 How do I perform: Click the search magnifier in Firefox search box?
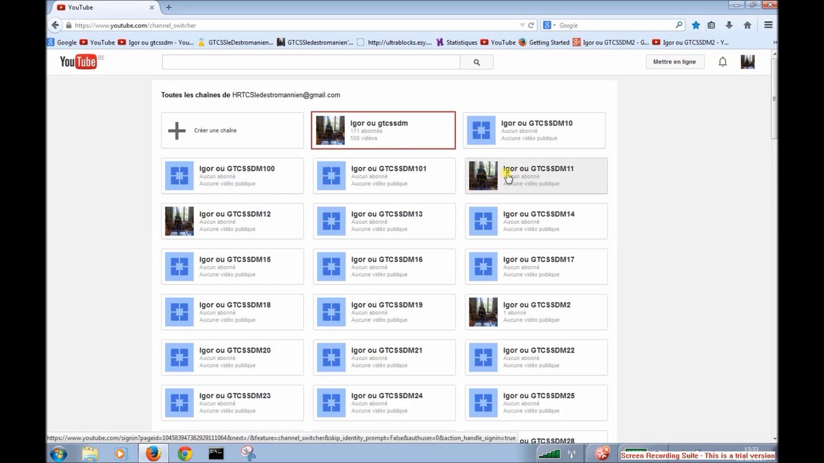coord(679,25)
